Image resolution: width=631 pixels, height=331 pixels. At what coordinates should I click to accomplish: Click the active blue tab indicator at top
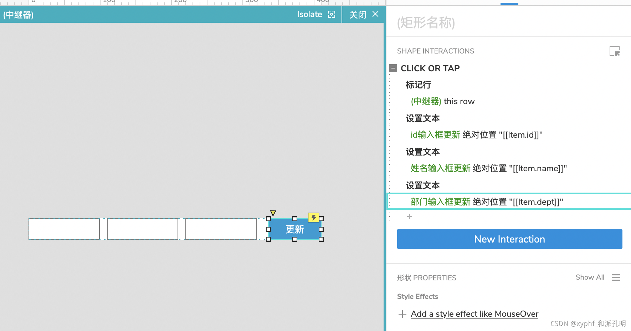[509, 4]
